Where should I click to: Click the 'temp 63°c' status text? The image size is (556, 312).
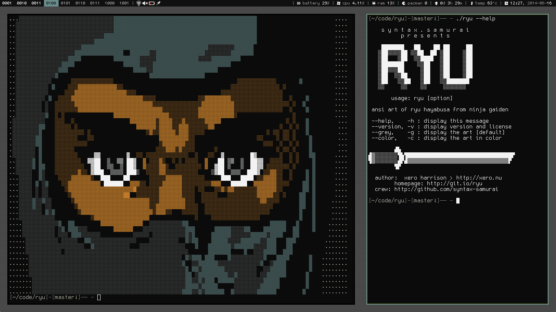tap(486, 3)
